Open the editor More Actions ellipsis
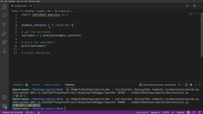 coord(199,6)
